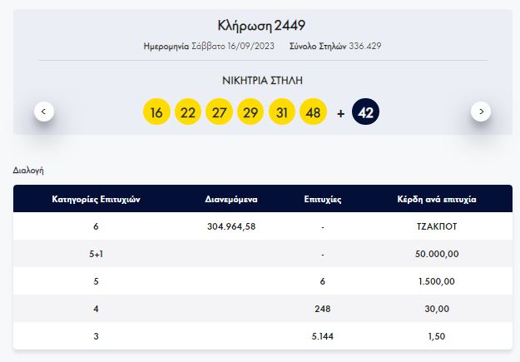Select the yellow ball numbered 48

[314, 112]
